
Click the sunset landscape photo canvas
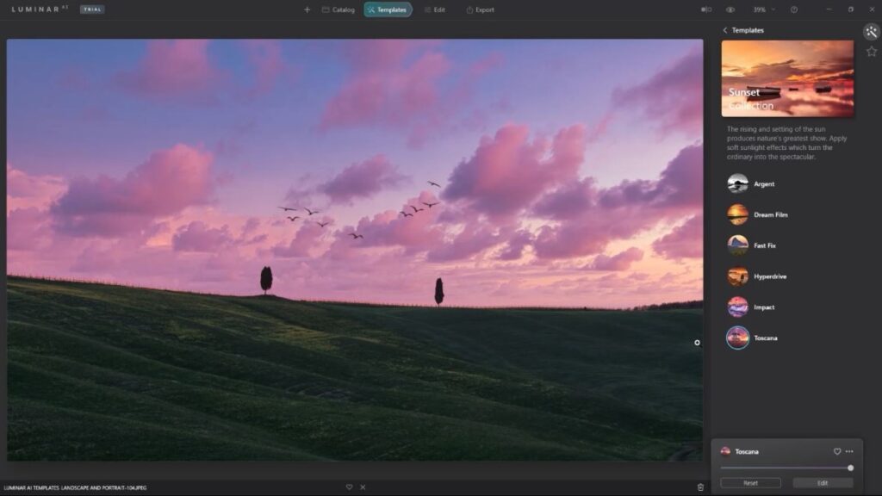[x=355, y=250]
